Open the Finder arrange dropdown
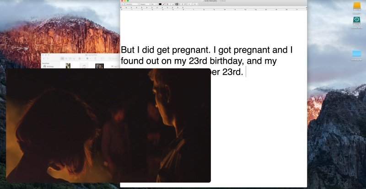This screenshot has height=189, width=366. 81,59
